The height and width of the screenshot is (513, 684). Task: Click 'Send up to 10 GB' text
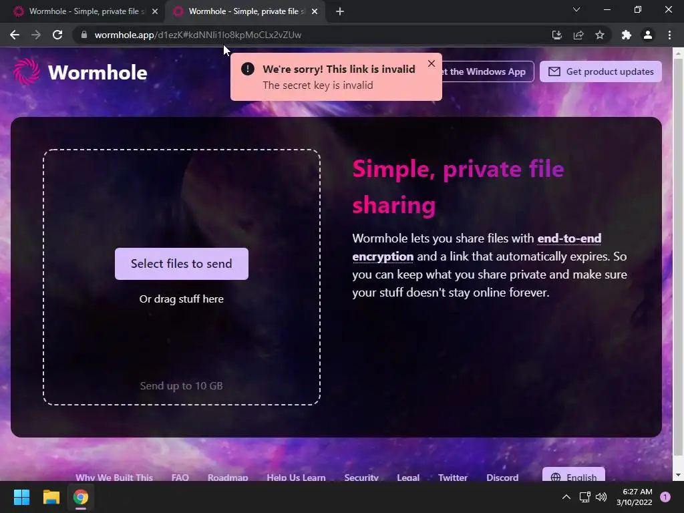182,385
